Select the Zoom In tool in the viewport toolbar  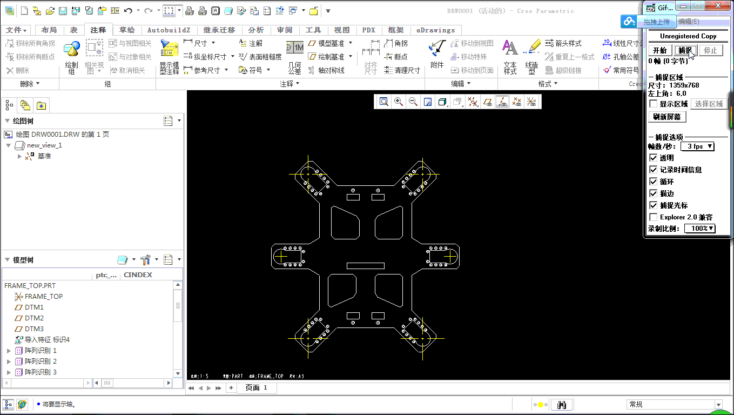point(398,101)
